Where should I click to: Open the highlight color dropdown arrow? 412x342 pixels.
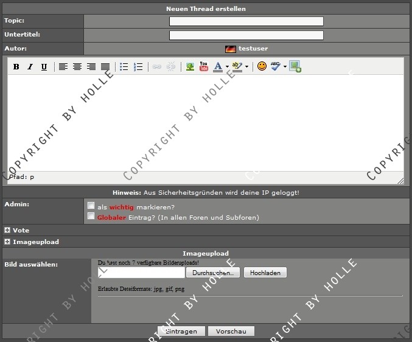tap(246, 67)
